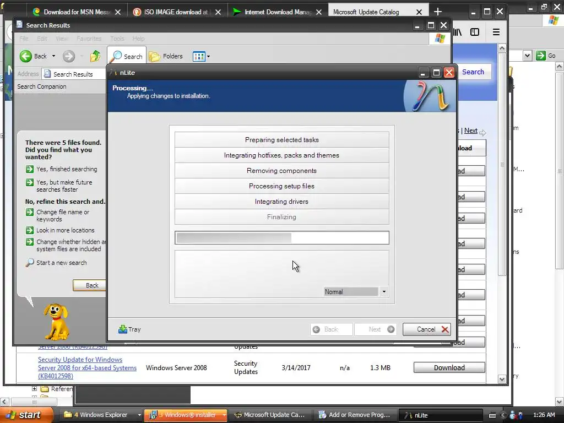Viewport: 564px width, 423px height.
Task: Expand the References folder tree node
Action: pyautogui.click(x=34, y=388)
